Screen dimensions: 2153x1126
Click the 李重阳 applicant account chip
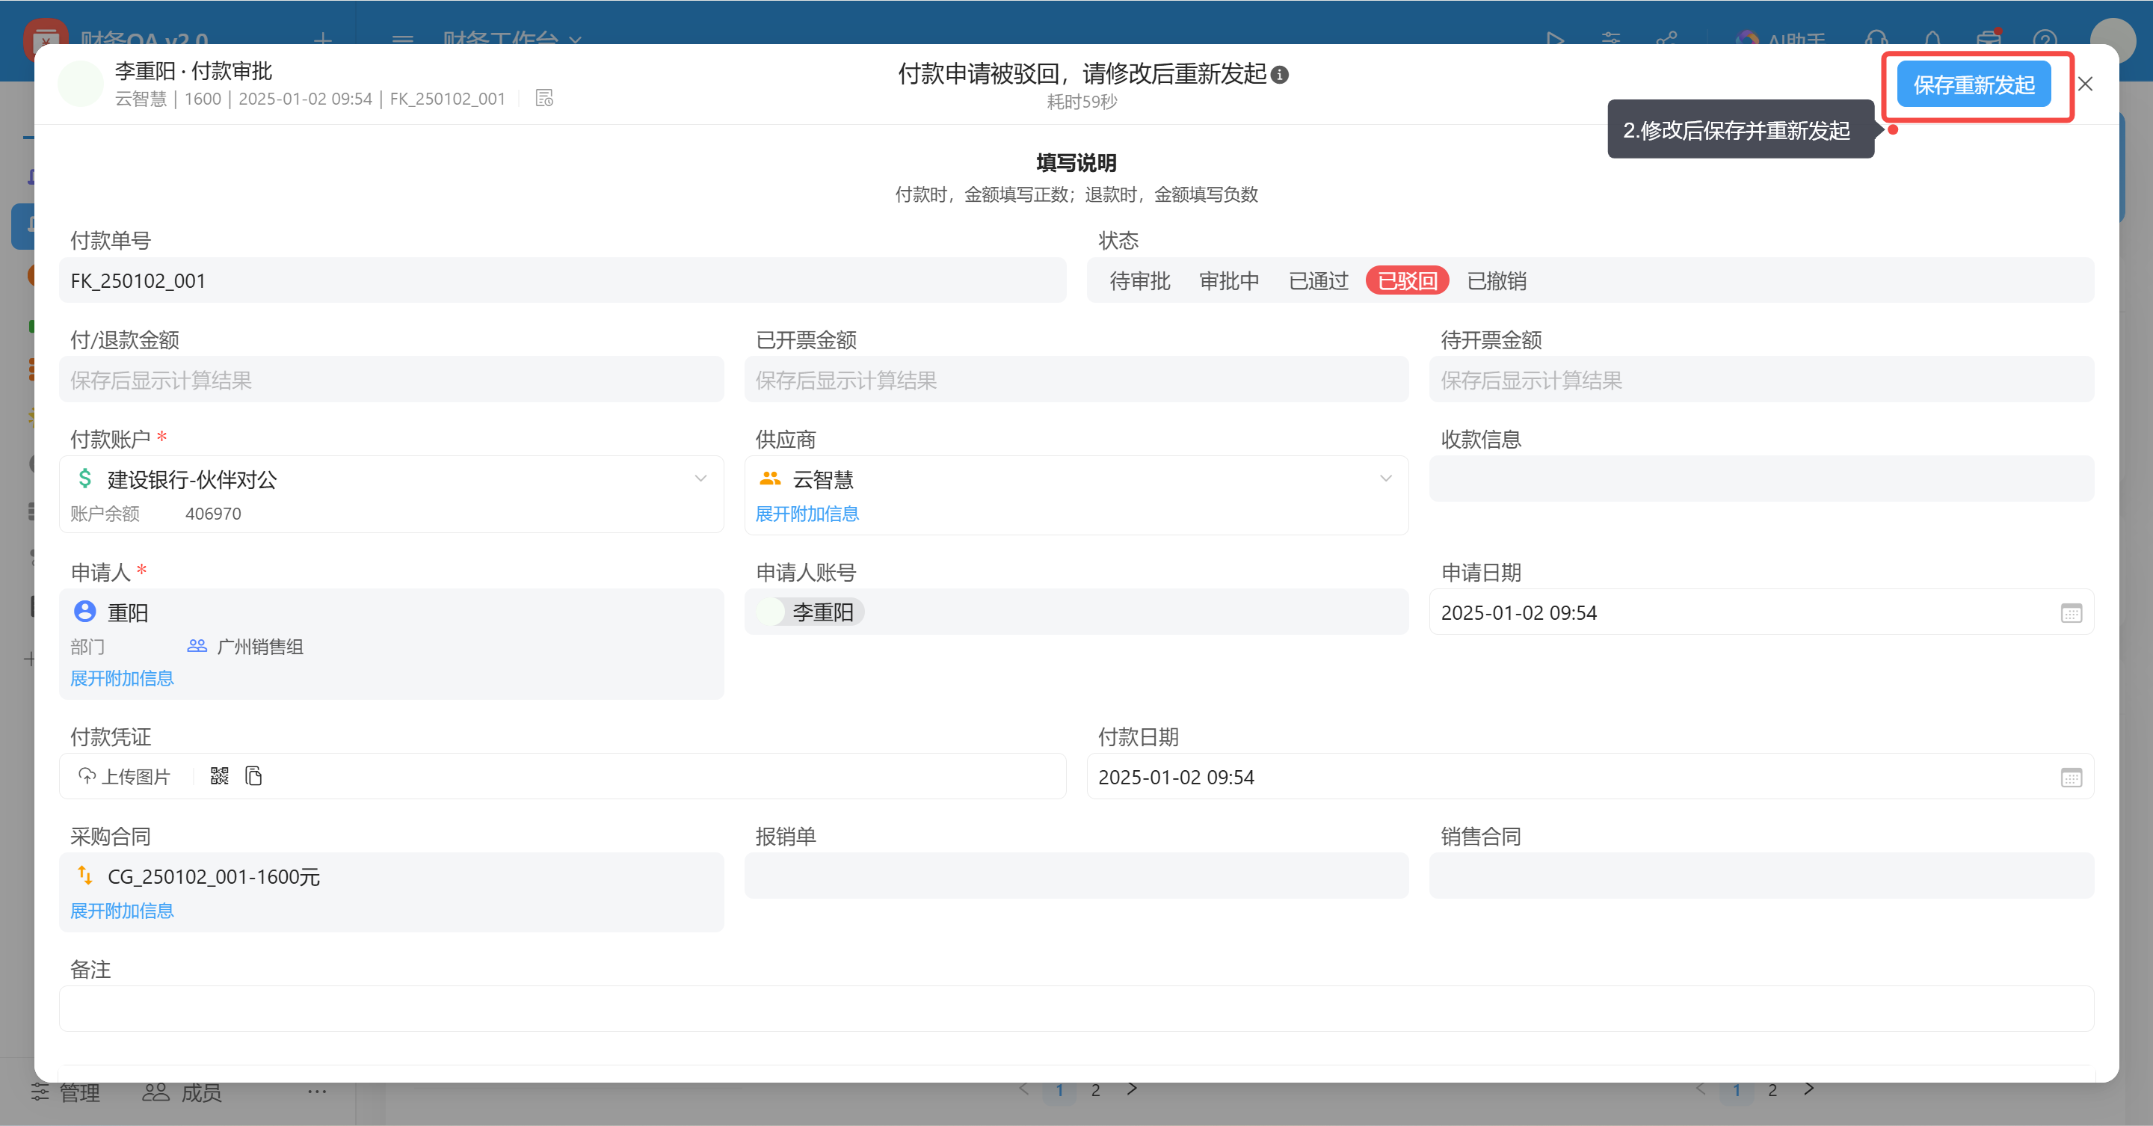coord(810,613)
